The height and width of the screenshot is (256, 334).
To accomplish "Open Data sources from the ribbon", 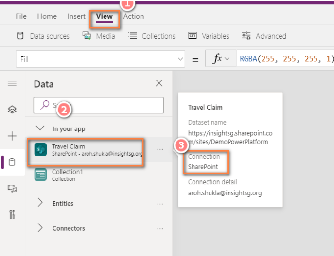I will click(x=50, y=36).
